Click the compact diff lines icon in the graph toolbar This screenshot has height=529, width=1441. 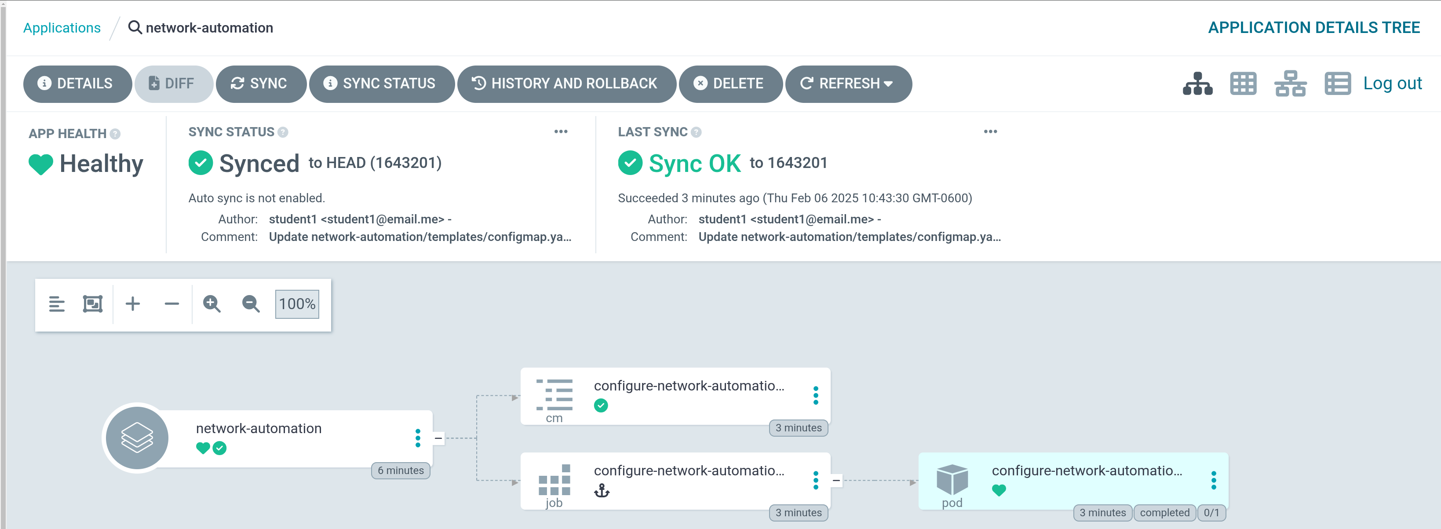tap(56, 304)
